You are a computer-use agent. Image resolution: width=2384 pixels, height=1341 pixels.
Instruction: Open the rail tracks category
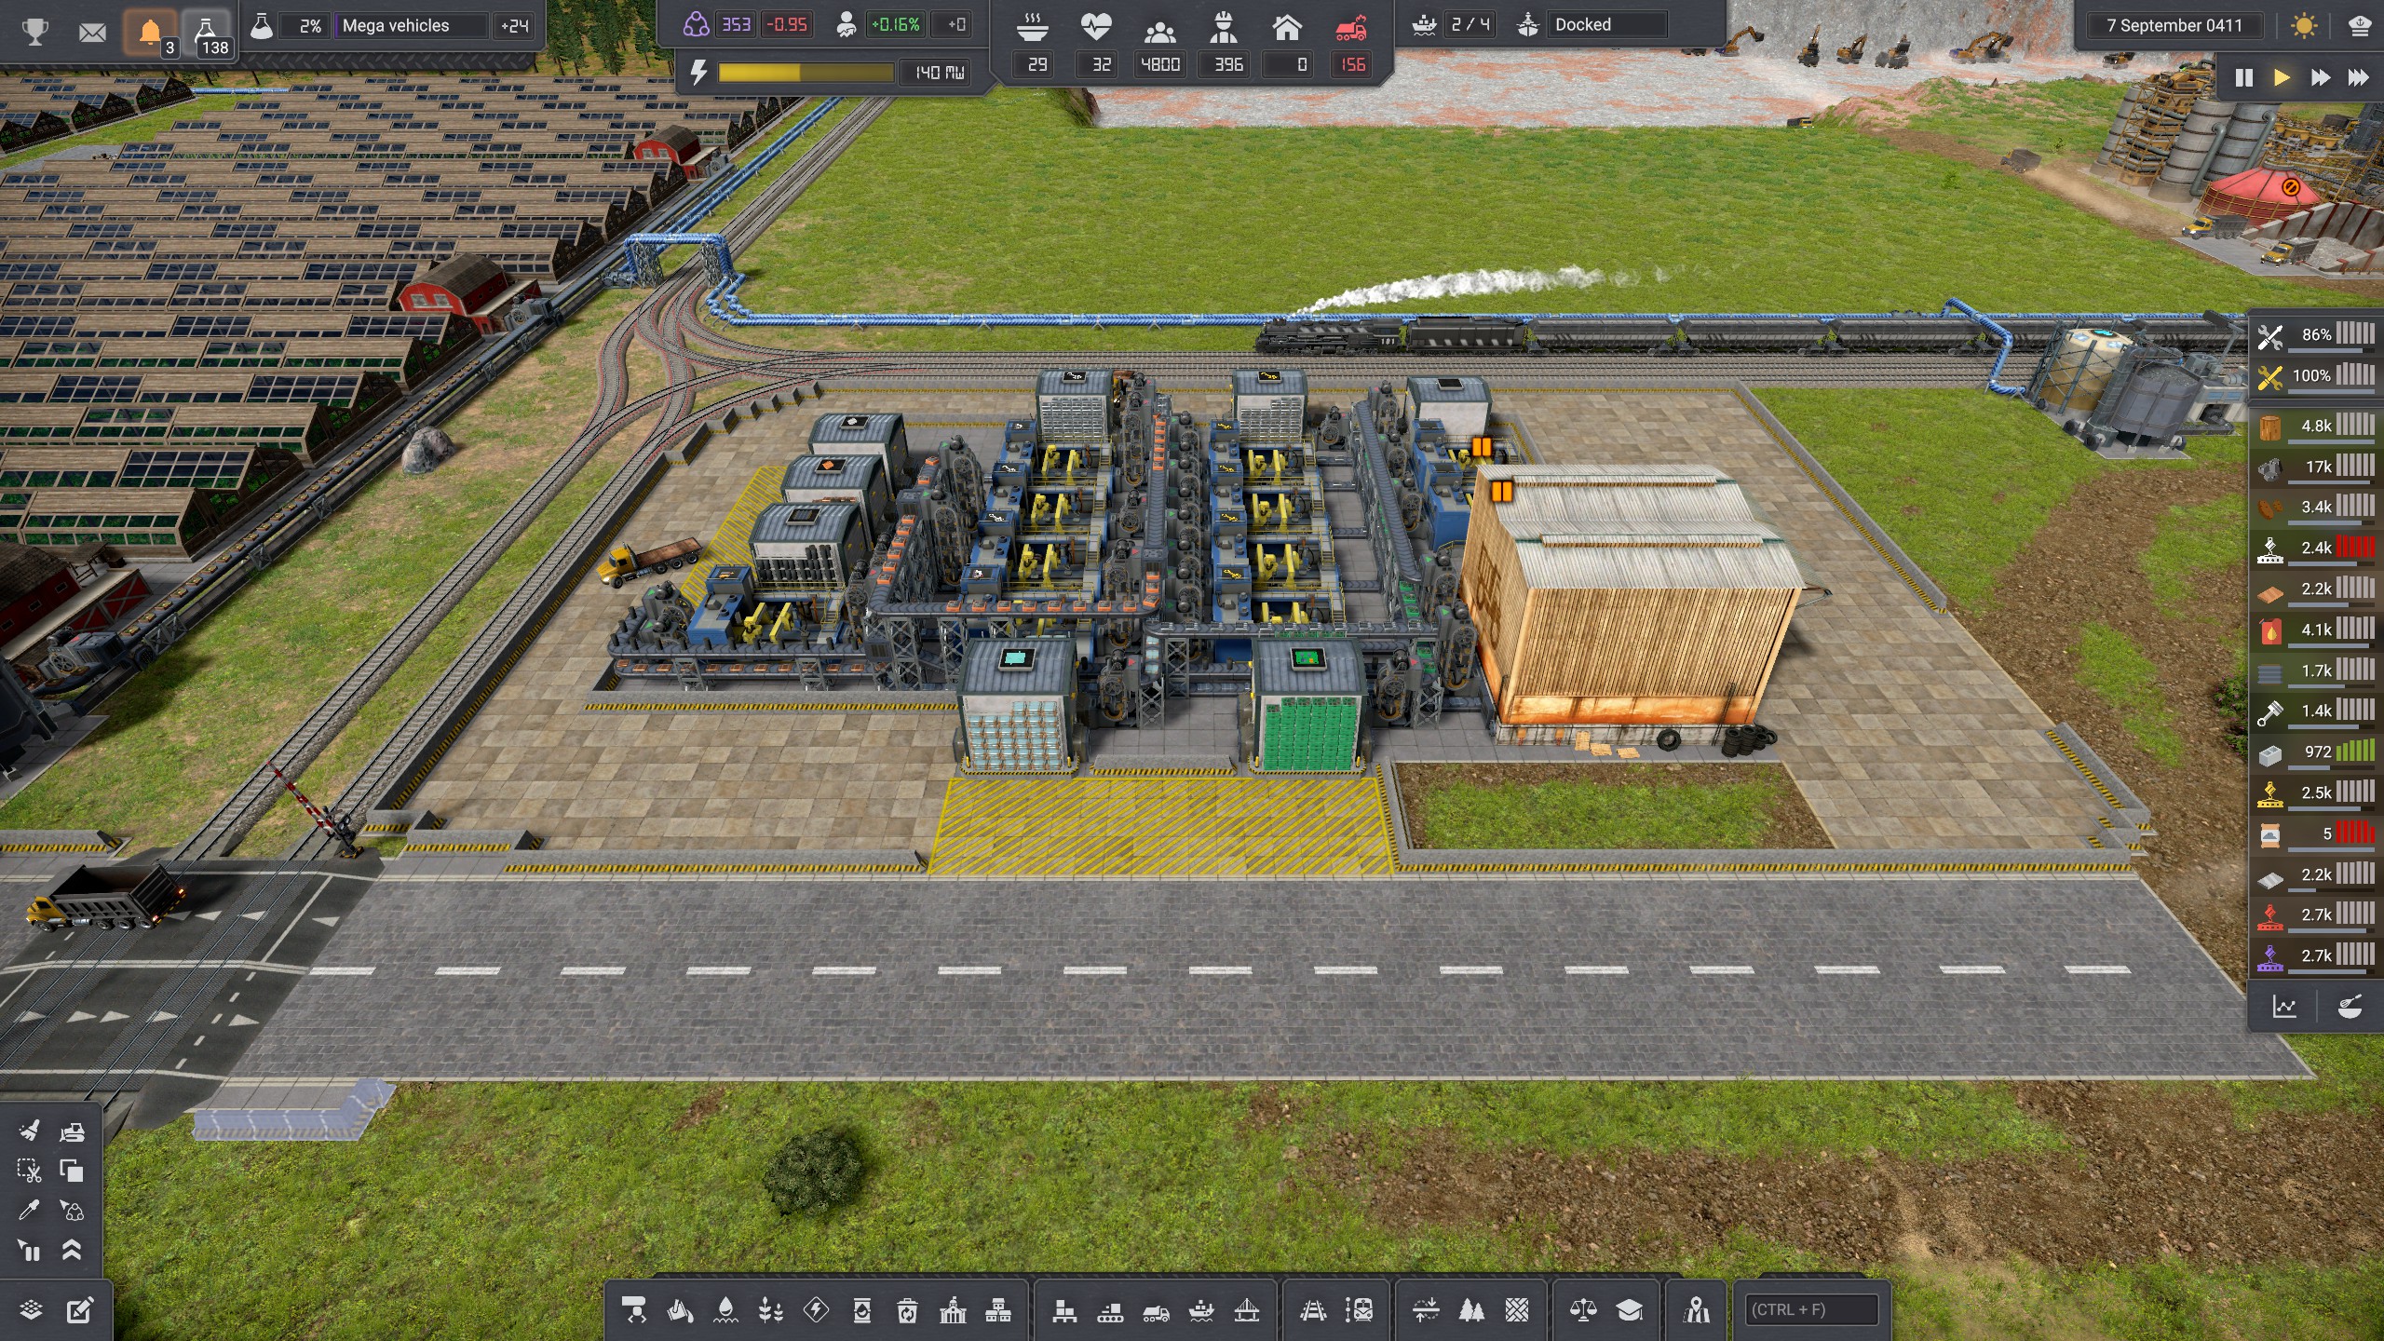click(x=1313, y=1311)
